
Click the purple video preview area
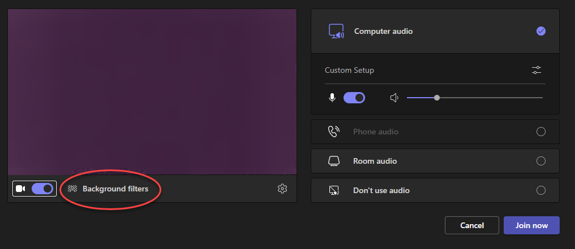point(152,91)
